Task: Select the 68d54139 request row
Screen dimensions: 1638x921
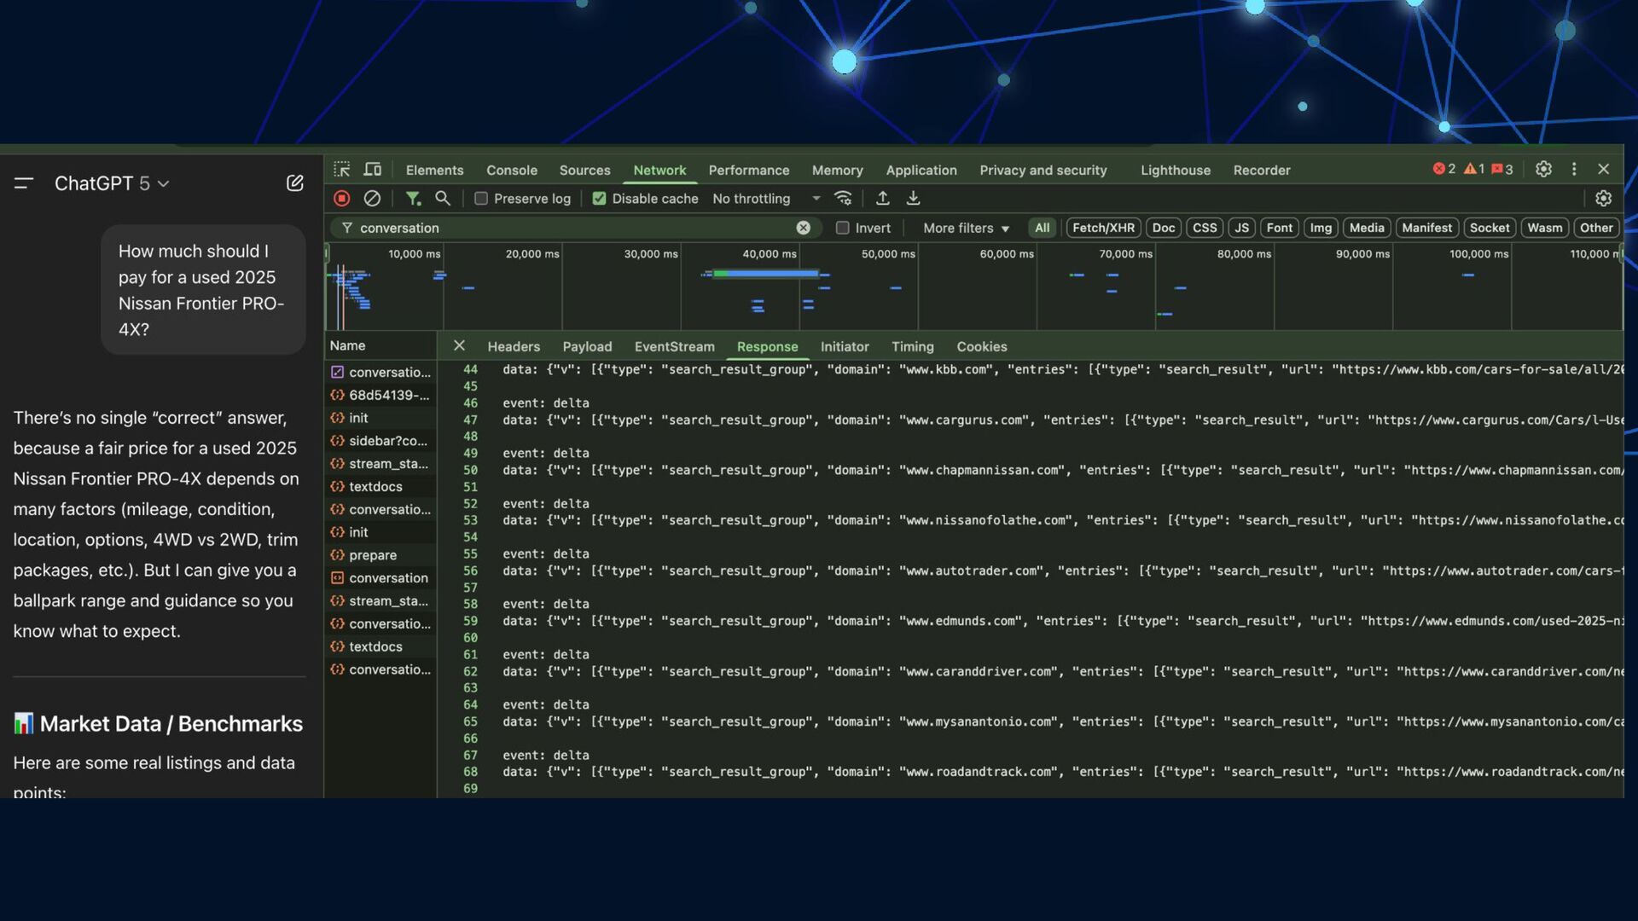Action: point(380,395)
